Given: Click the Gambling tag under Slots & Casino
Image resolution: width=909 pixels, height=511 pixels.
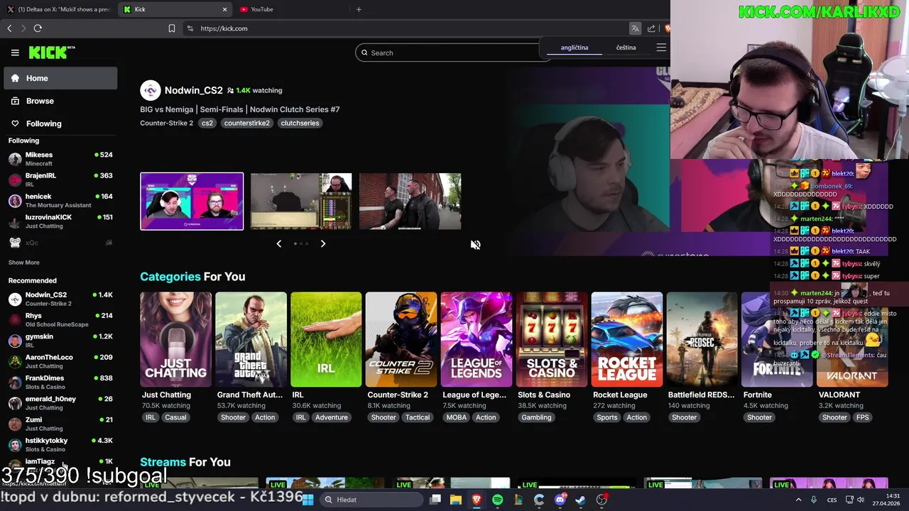Looking at the screenshot, I should pyautogui.click(x=536, y=417).
